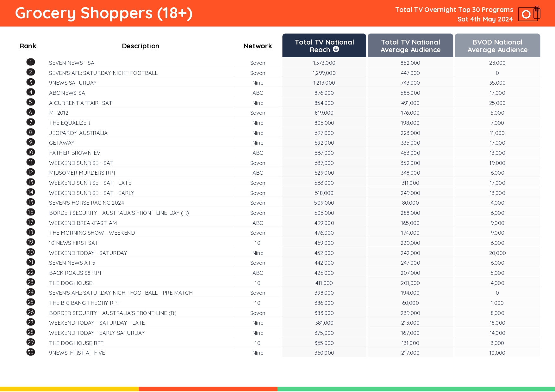This screenshot has width=555, height=392.
Task: Click the yellow footer color bar
Action: 69,389
